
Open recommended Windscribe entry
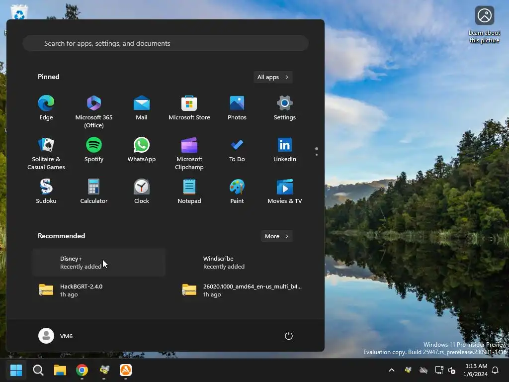coord(242,263)
